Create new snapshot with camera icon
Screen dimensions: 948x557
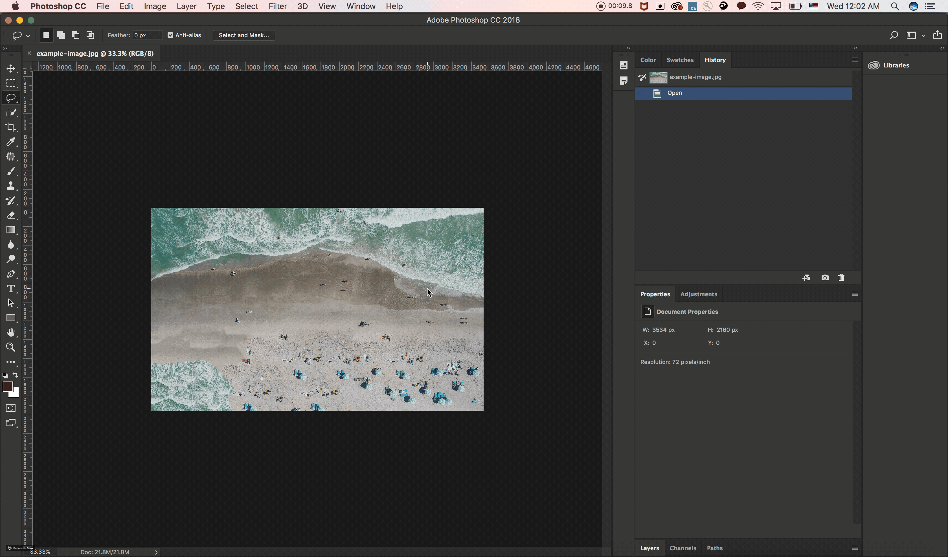[825, 278]
